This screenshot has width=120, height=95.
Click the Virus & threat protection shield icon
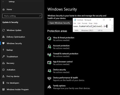[49, 39]
